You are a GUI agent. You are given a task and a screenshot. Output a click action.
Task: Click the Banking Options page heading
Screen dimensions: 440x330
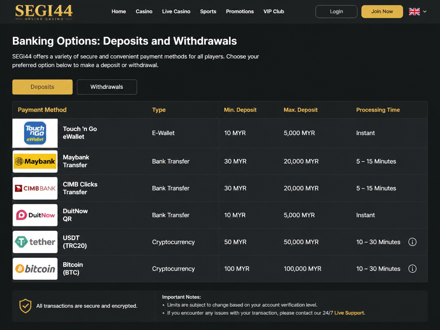pyautogui.click(x=125, y=41)
